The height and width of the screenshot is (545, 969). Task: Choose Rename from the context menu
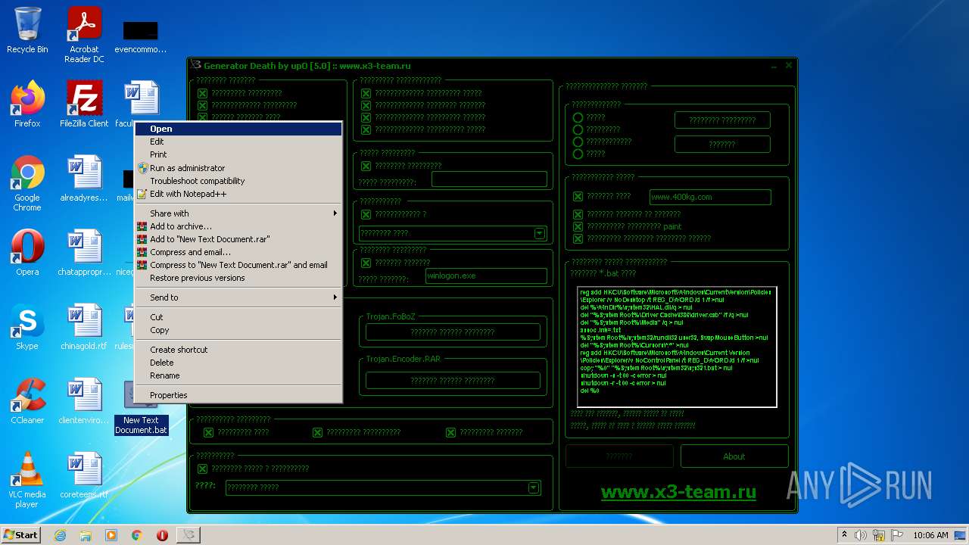(238, 375)
